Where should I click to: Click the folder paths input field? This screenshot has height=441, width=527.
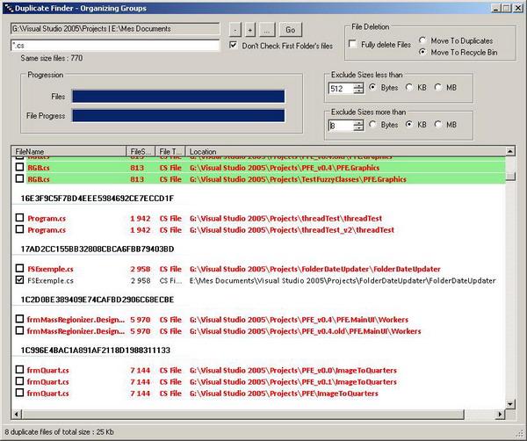tap(114, 30)
